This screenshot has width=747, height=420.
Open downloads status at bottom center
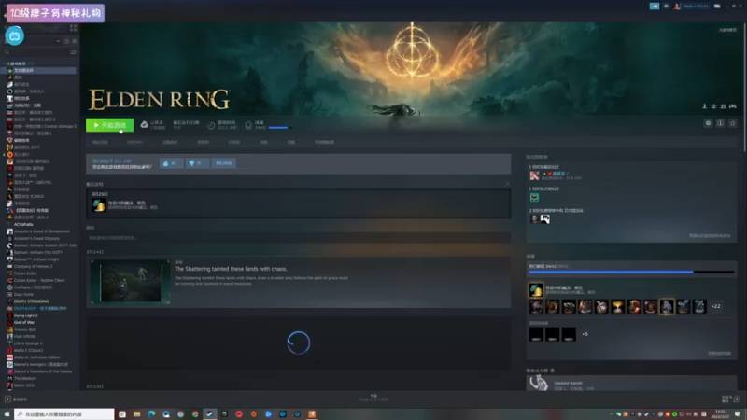[373, 399]
